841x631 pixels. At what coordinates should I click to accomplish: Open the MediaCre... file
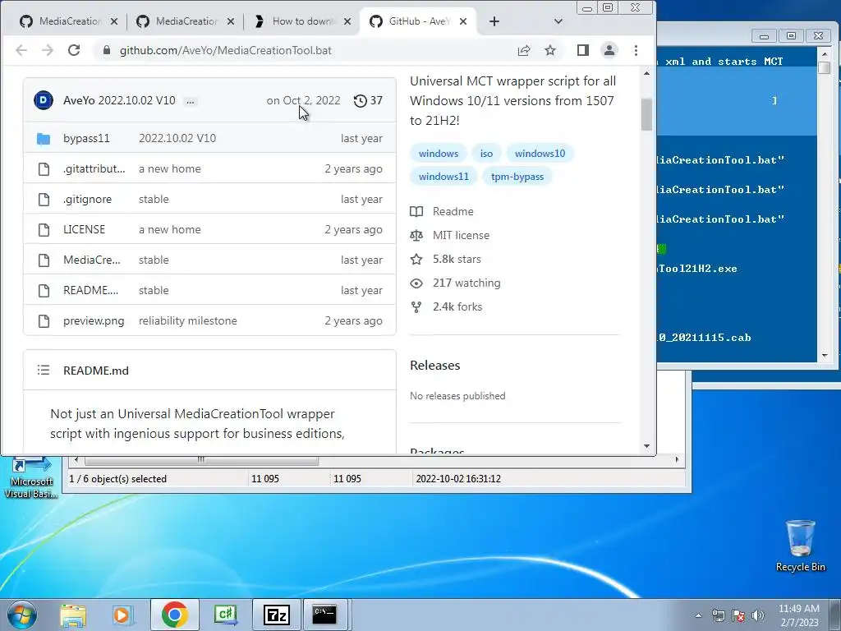92,260
